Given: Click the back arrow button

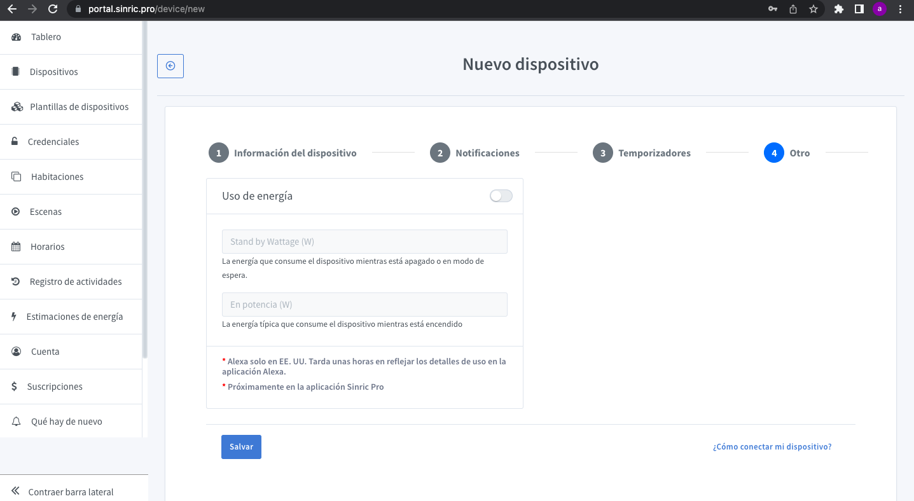Looking at the screenshot, I should coord(170,66).
